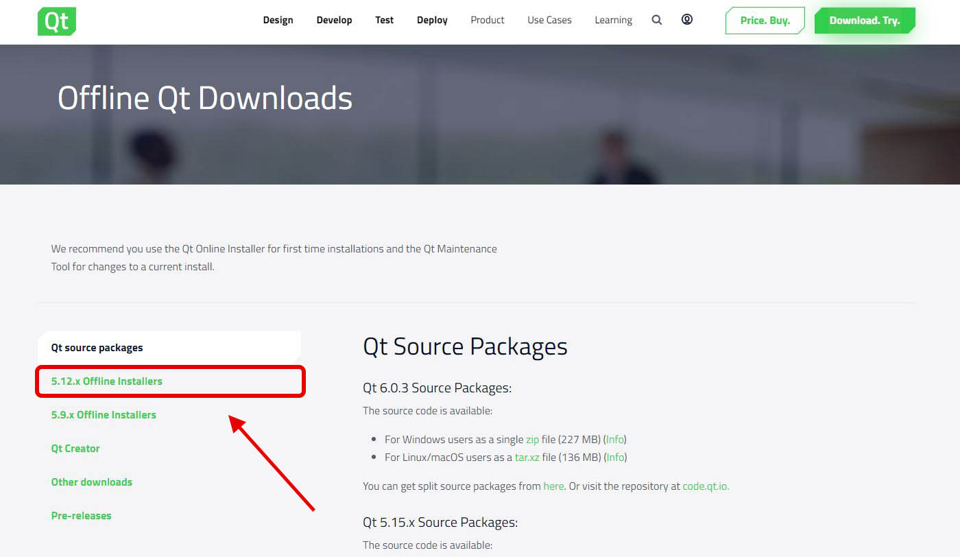Open the Deploy menu
Viewport: 960px width, 557px height.
(x=432, y=20)
